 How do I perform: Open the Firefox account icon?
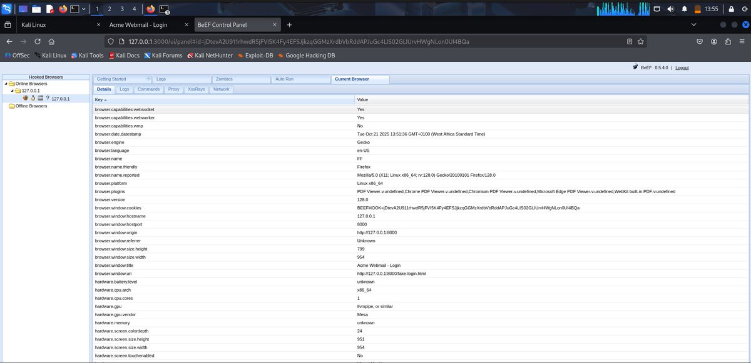pyautogui.click(x=713, y=41)
